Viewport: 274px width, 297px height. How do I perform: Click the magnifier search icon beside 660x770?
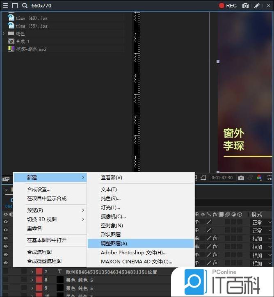pyautogui.click(x=25, y=6)
